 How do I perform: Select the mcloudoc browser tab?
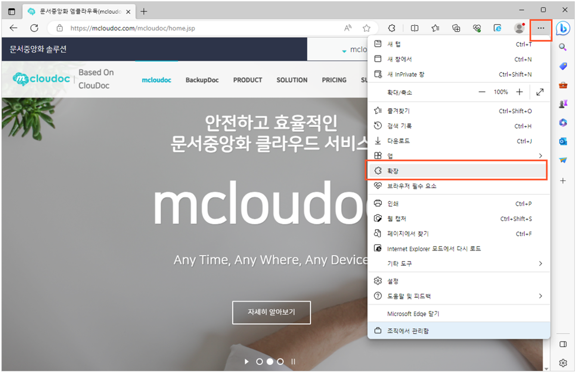tap(78, 12)
